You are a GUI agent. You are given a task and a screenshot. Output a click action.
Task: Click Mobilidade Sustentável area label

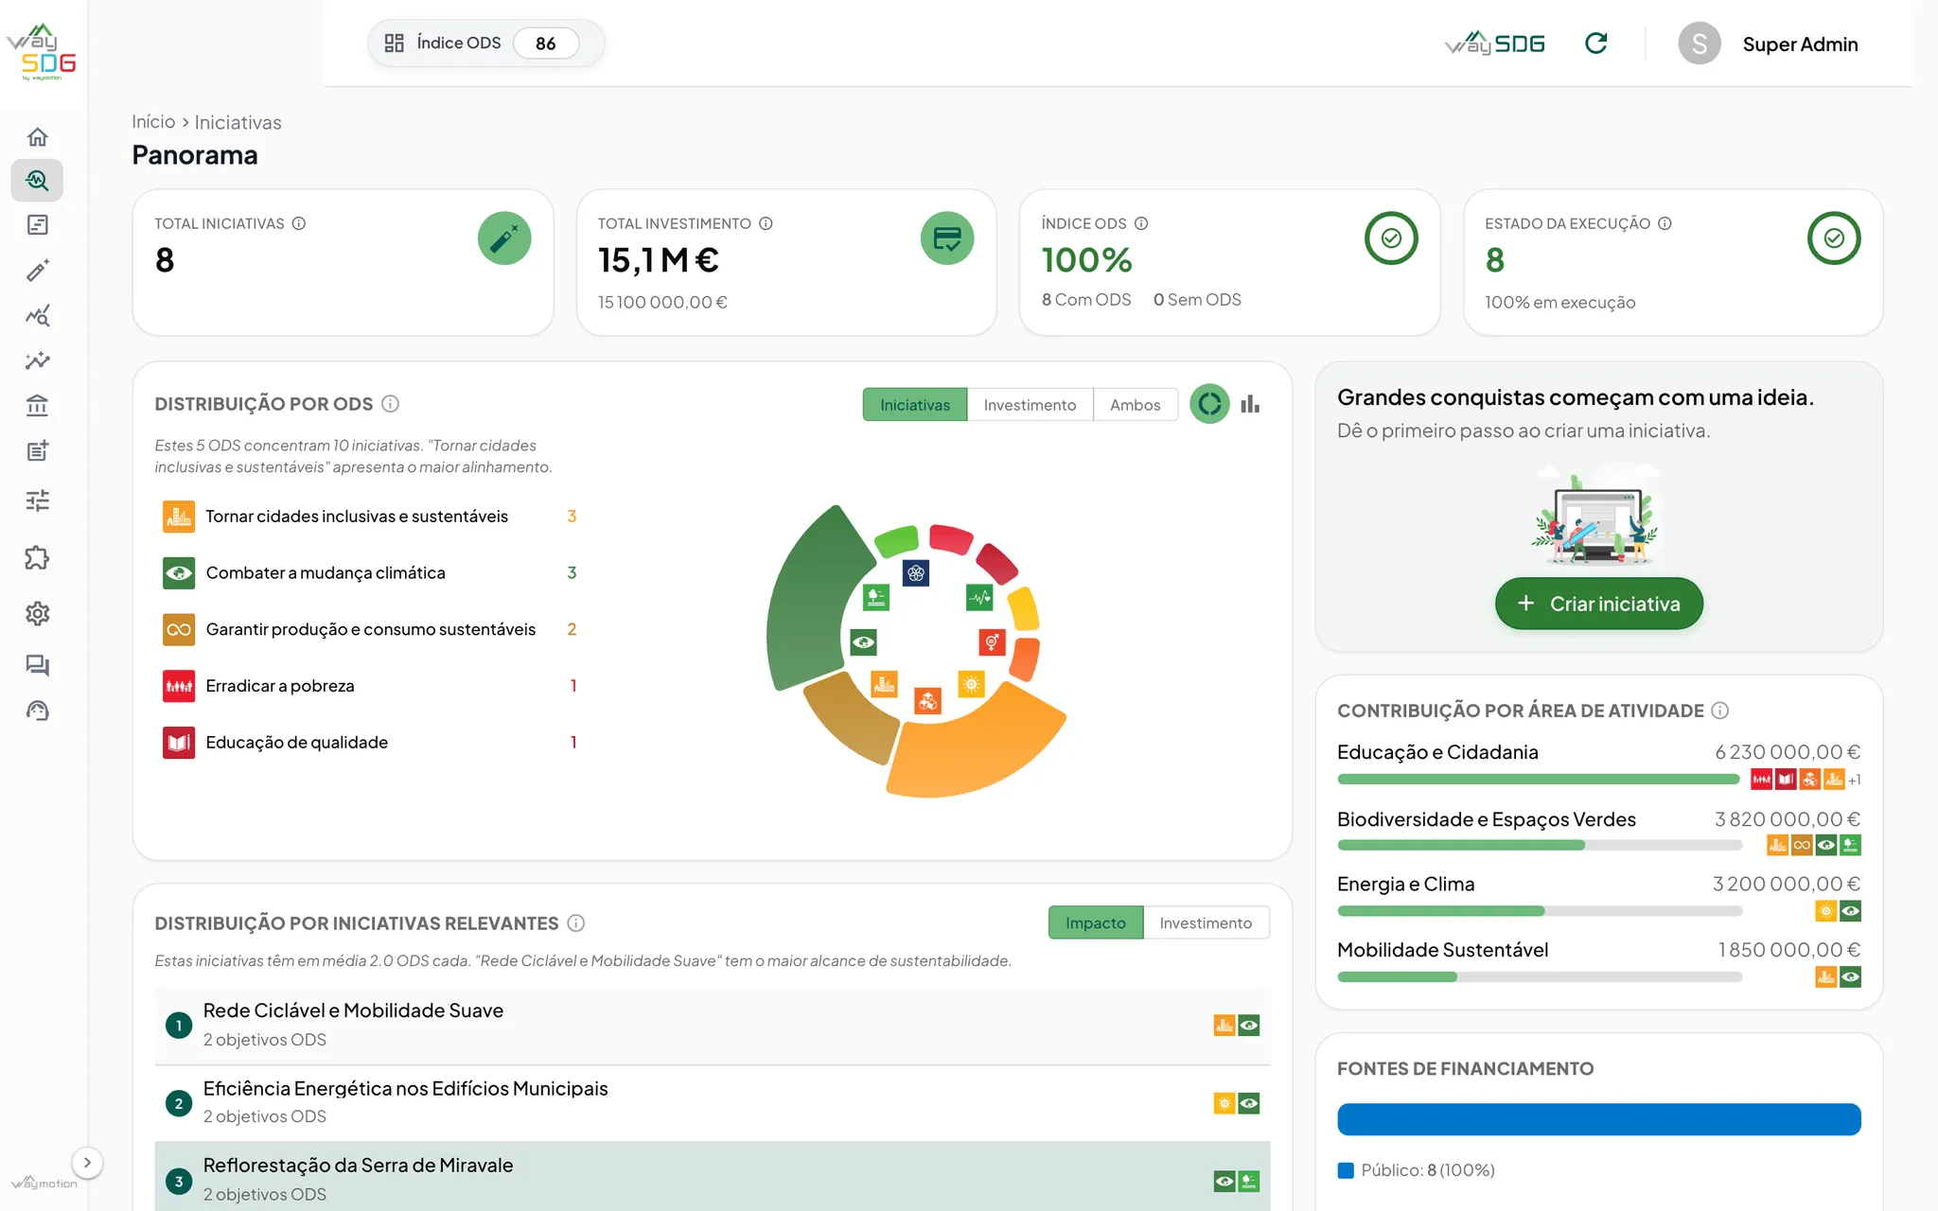click(x=1442, y=950)
